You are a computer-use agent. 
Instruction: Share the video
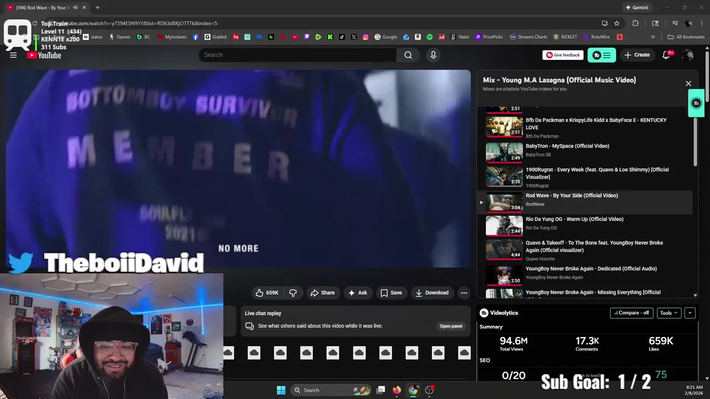[322, 293]
